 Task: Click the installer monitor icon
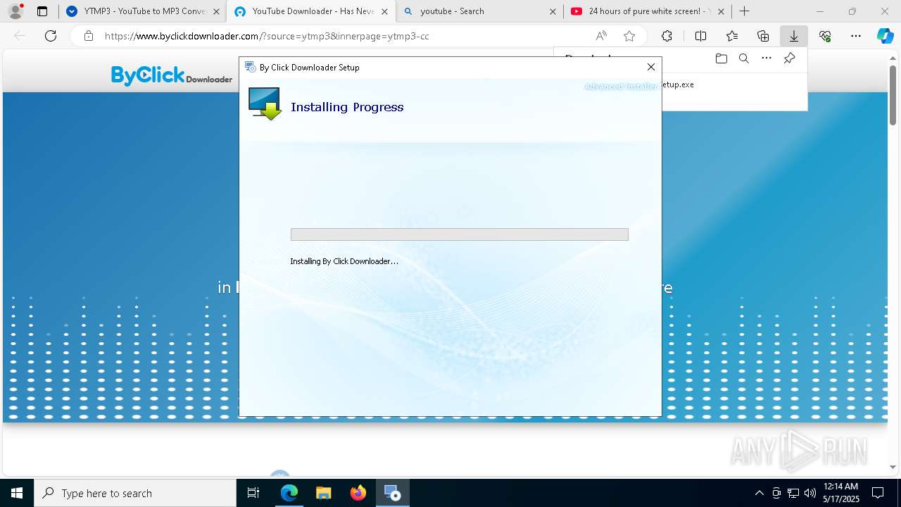pyautogui.click(x=265, y=104)
